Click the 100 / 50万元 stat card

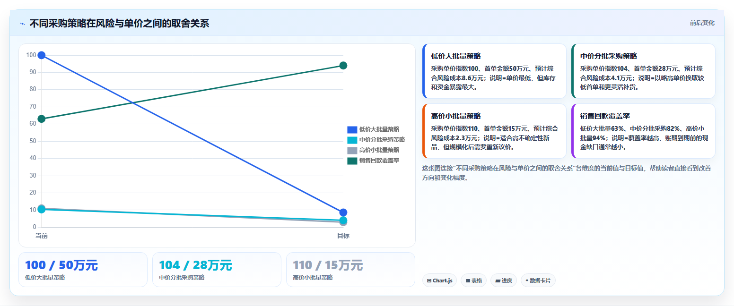(x=83, y=270)
